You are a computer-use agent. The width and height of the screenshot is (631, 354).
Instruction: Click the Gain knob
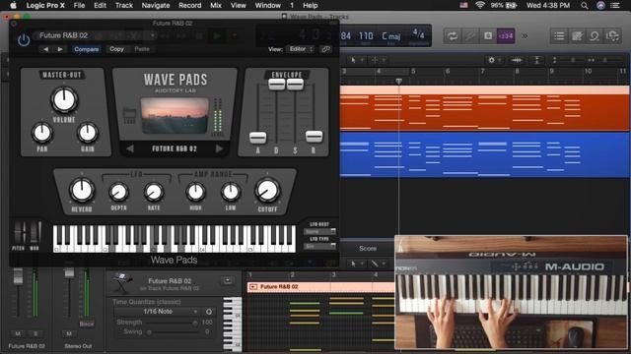88,133
